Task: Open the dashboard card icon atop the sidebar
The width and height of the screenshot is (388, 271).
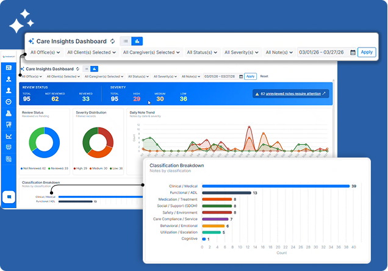Action: click(9, 68)
